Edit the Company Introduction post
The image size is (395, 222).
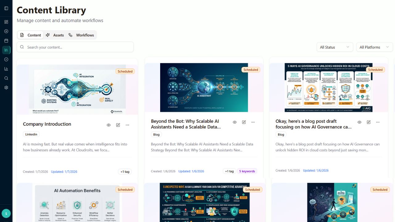point(118,125)
